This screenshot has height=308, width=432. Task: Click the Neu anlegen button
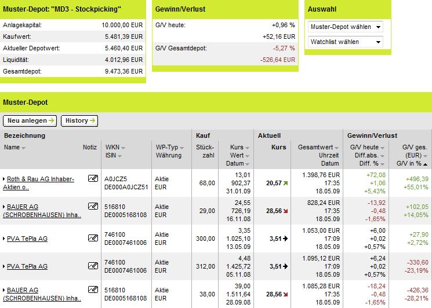30,120
